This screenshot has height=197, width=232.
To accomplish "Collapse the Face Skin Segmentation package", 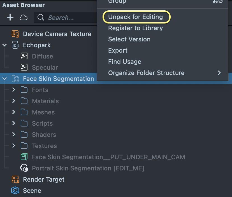I will (x=4, y=79).
